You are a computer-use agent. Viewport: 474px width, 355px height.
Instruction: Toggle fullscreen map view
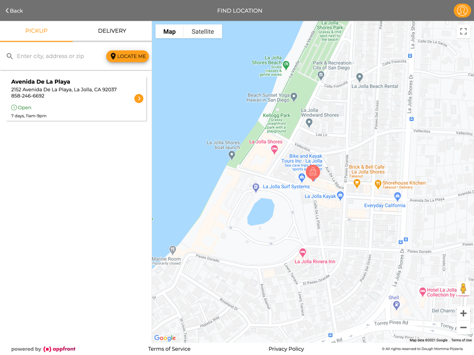point(463,31)
